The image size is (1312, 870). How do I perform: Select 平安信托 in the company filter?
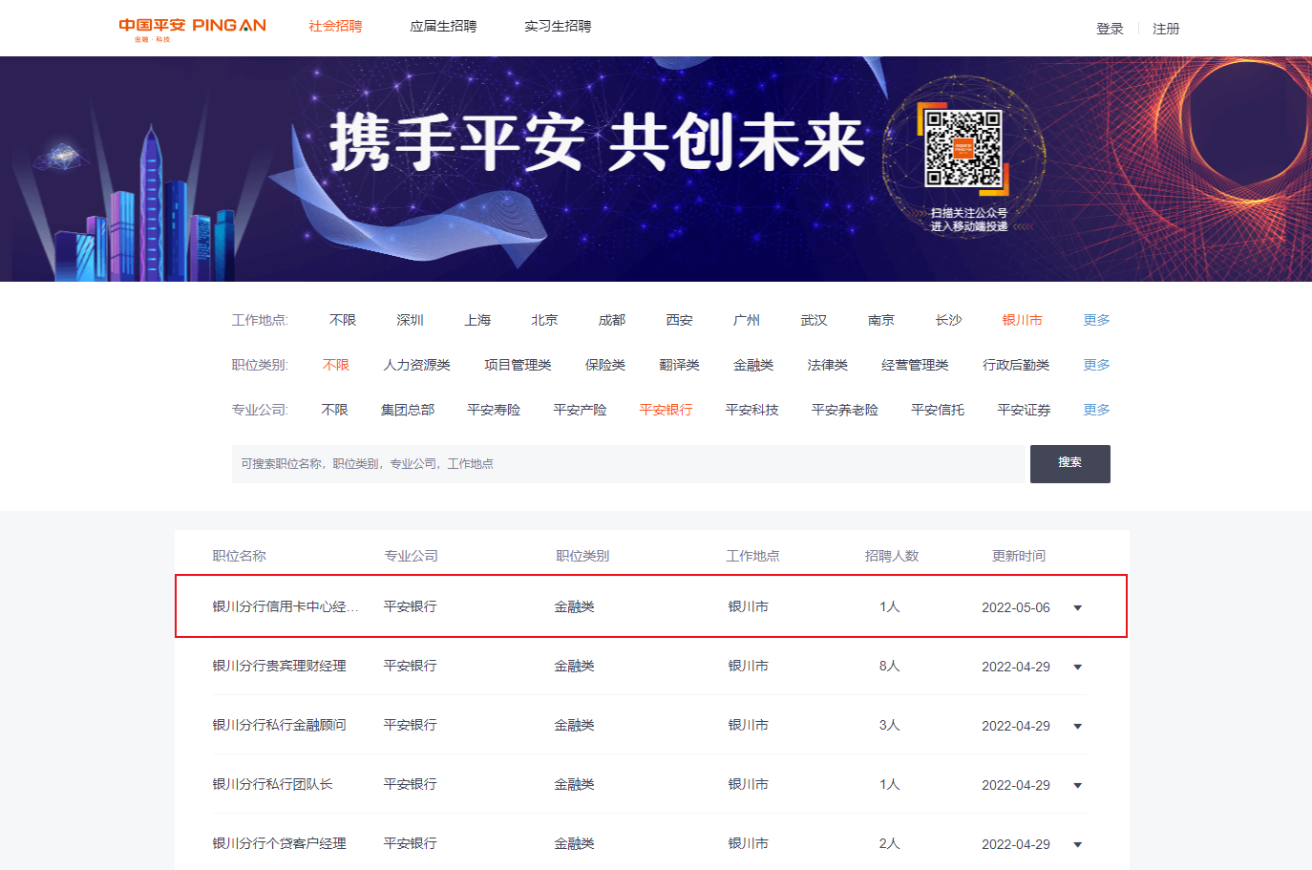[938, 410]
